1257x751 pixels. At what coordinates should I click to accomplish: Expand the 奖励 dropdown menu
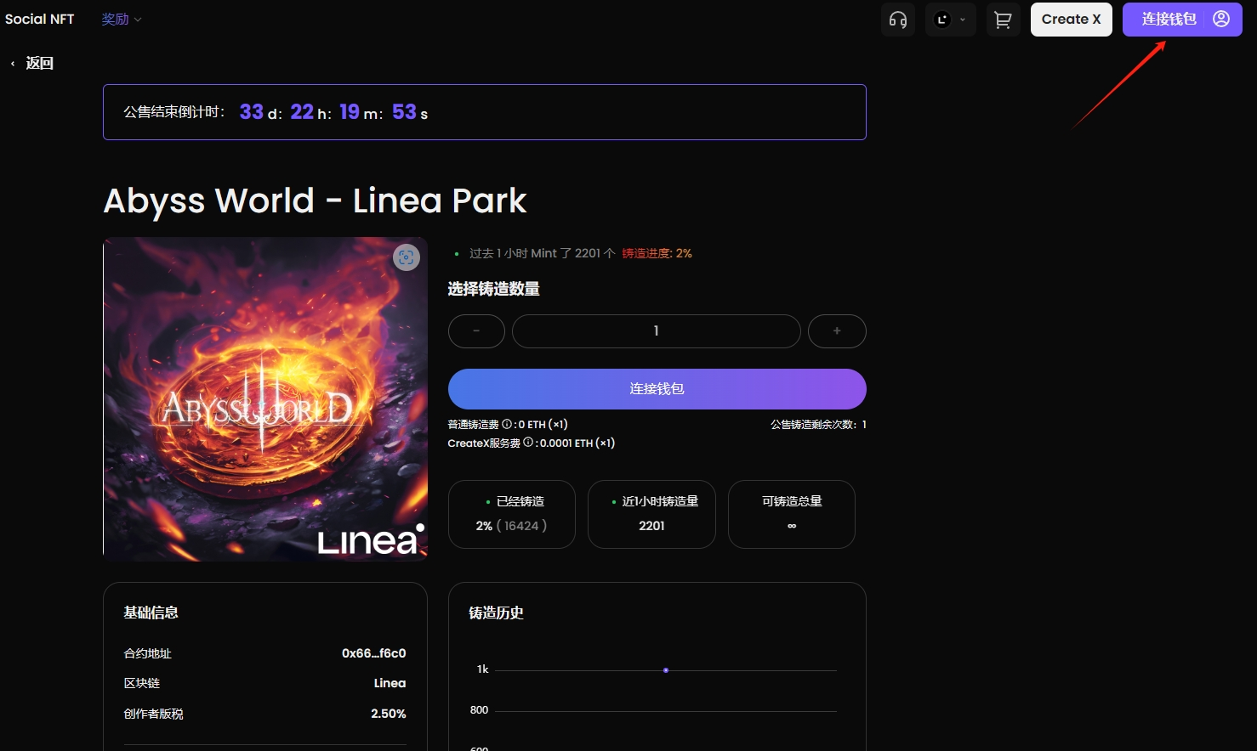pyautogui.click(x=121, y=20)
